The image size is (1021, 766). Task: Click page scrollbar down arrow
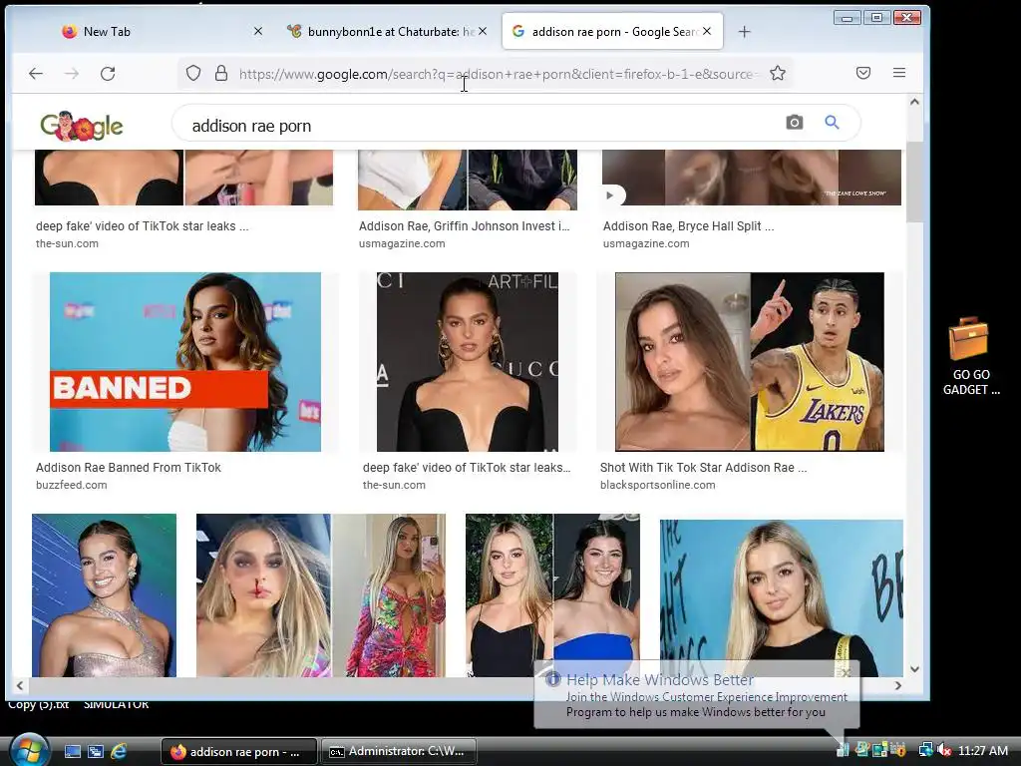pyautogui.click(x=914, y=669)
